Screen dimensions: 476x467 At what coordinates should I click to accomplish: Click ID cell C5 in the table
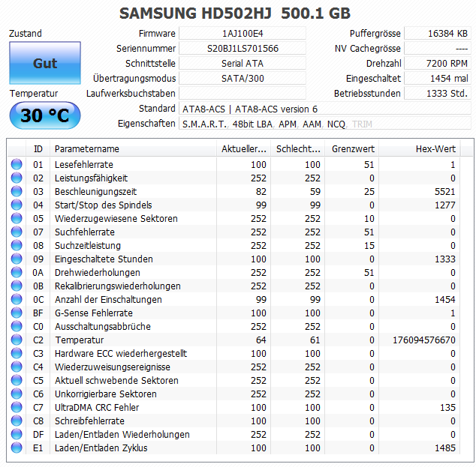click(x=38, y=380)
